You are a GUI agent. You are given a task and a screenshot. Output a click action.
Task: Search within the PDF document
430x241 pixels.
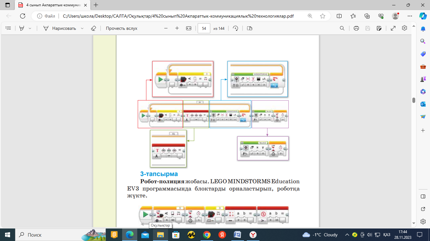(x=342, y=28)
